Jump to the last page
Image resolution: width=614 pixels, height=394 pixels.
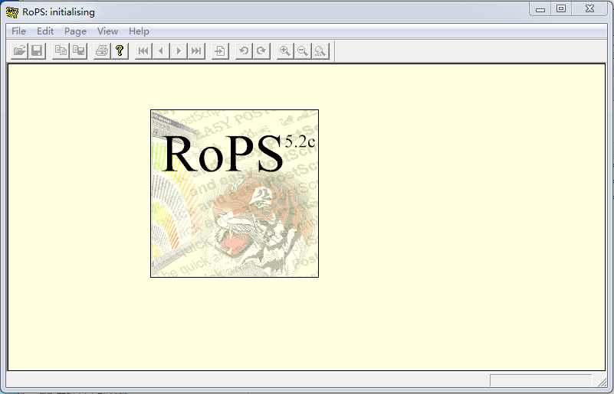click(x=196, y=50)
